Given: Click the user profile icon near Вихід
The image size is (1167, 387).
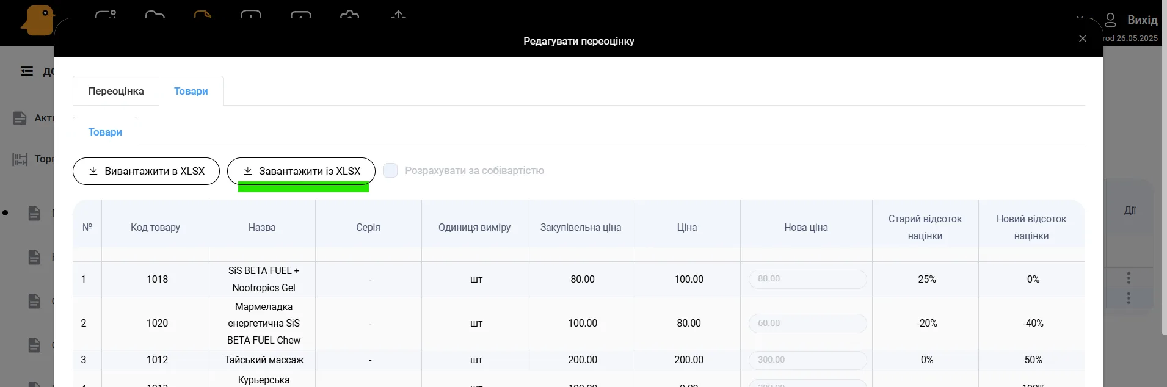Looking at the screenshot, I should pos(1110,20).
